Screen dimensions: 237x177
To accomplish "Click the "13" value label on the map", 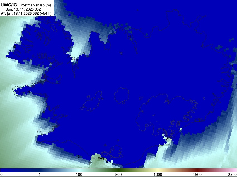I will pyautogui.click(x=14, y=47).
